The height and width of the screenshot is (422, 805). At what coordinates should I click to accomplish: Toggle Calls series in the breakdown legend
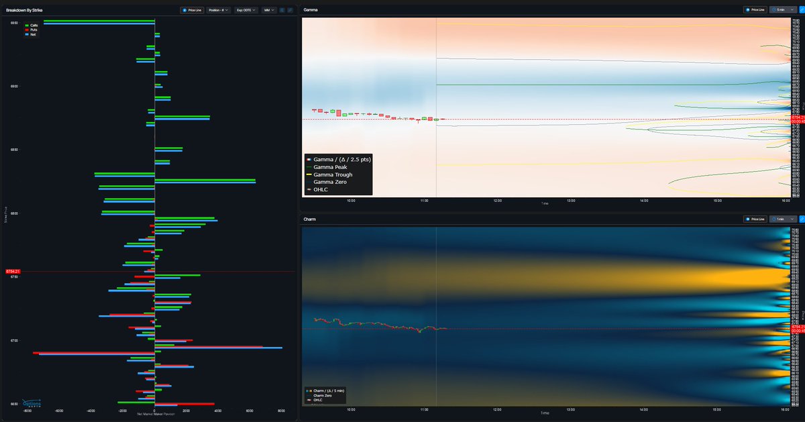pos(30,25)
